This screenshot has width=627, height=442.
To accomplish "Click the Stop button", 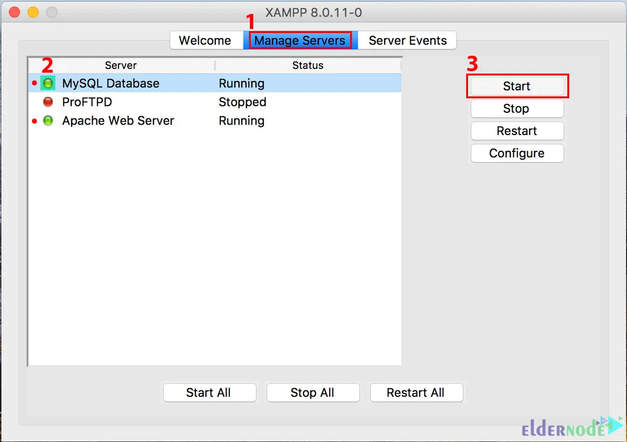I will coord(517,109).
